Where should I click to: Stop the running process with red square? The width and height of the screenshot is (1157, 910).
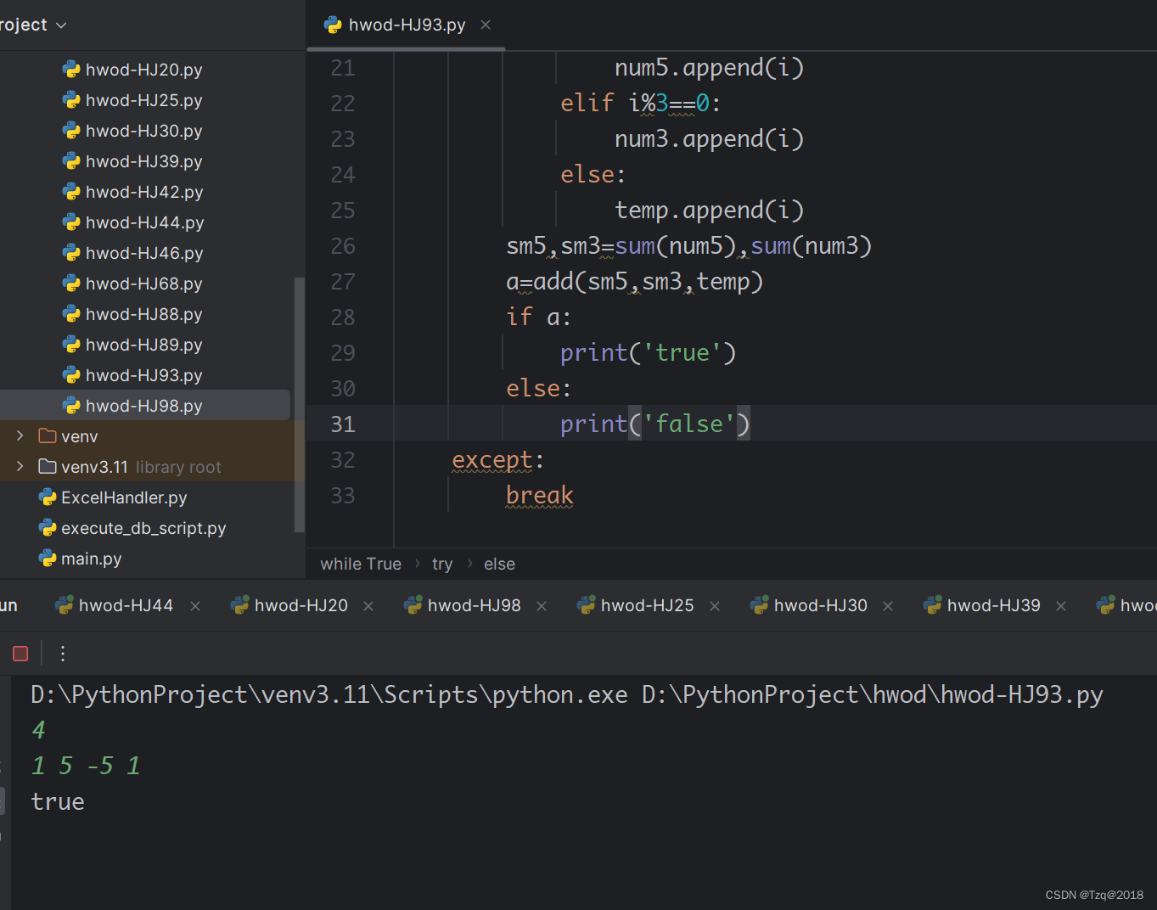[20, 654]
